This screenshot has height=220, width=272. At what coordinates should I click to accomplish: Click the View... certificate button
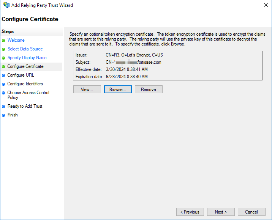tap(87, 90)
